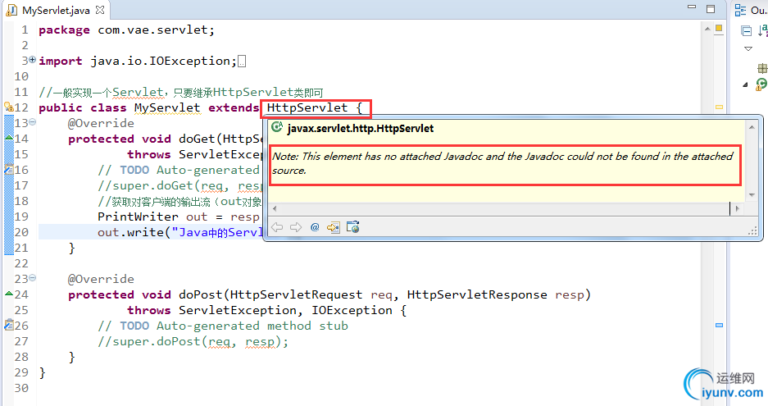
Task: Collapse the doPost method fold on line 23
Action: point(32,277)
